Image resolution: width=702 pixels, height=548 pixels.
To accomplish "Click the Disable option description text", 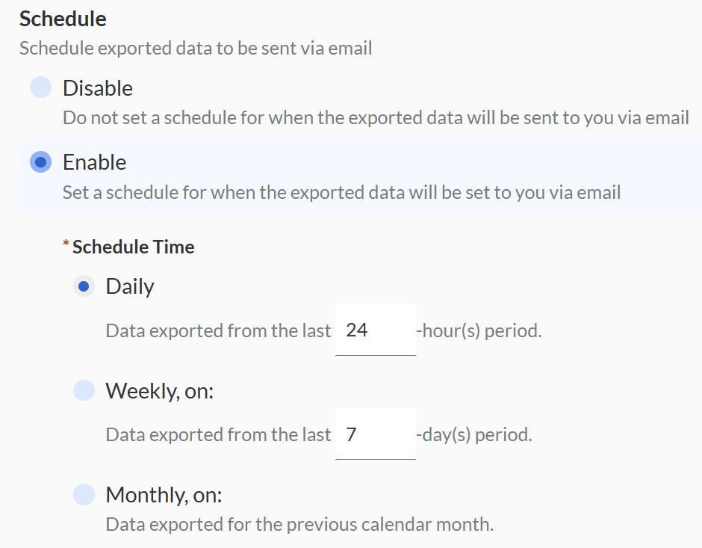I will click(375, 118).
